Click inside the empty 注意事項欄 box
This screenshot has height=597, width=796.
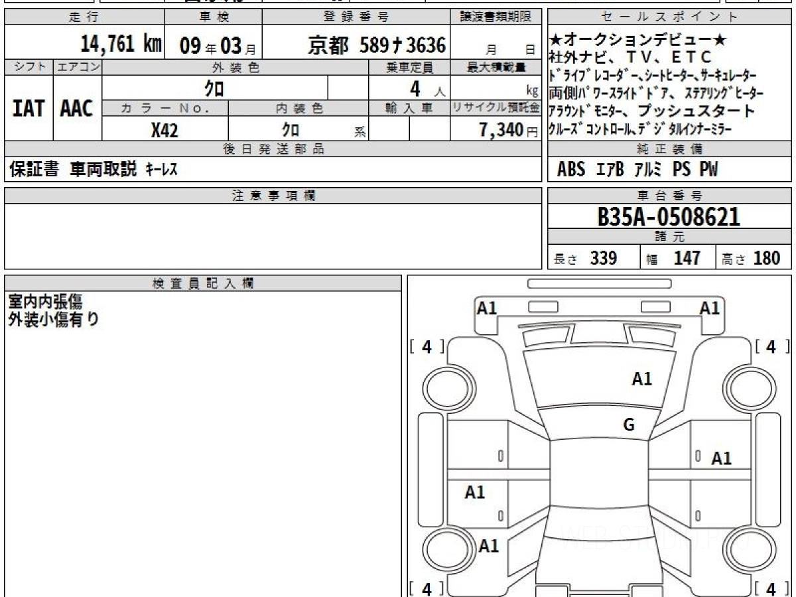272,235
